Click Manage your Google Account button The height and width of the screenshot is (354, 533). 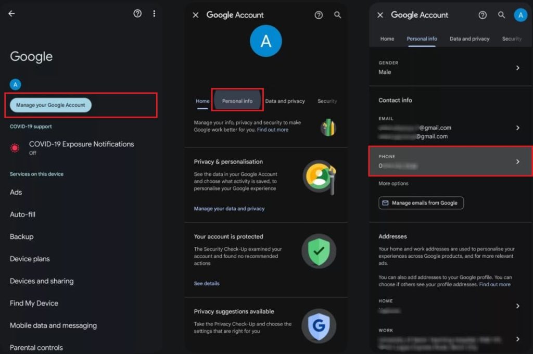50,105
